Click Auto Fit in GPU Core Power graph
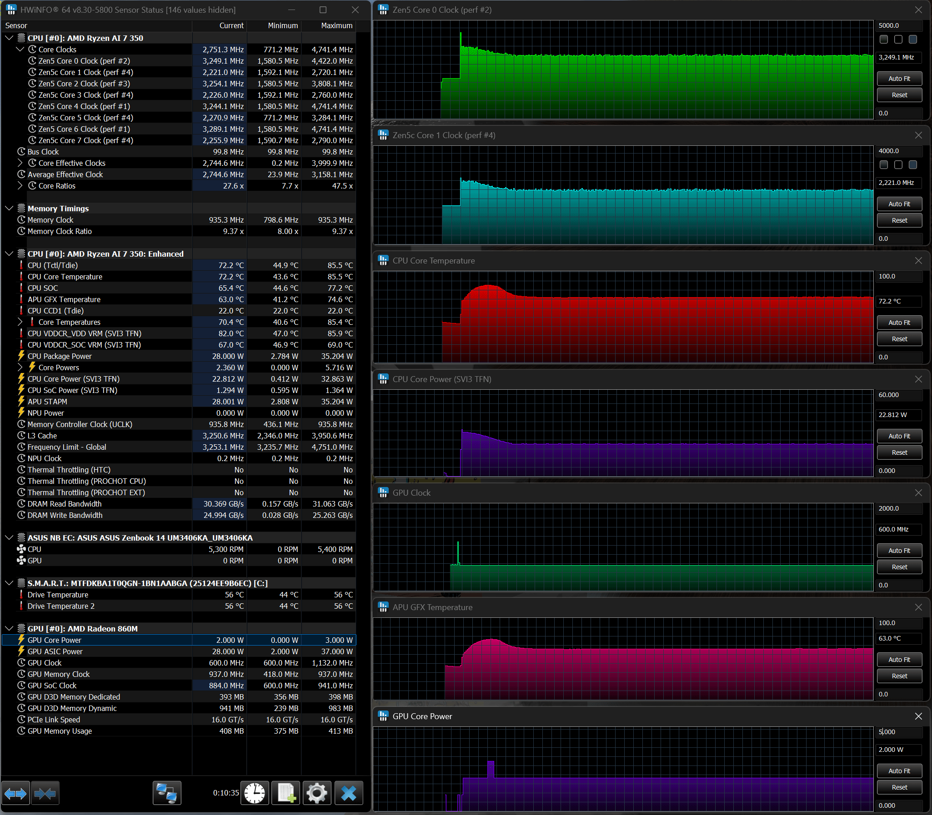 point(899,771)
